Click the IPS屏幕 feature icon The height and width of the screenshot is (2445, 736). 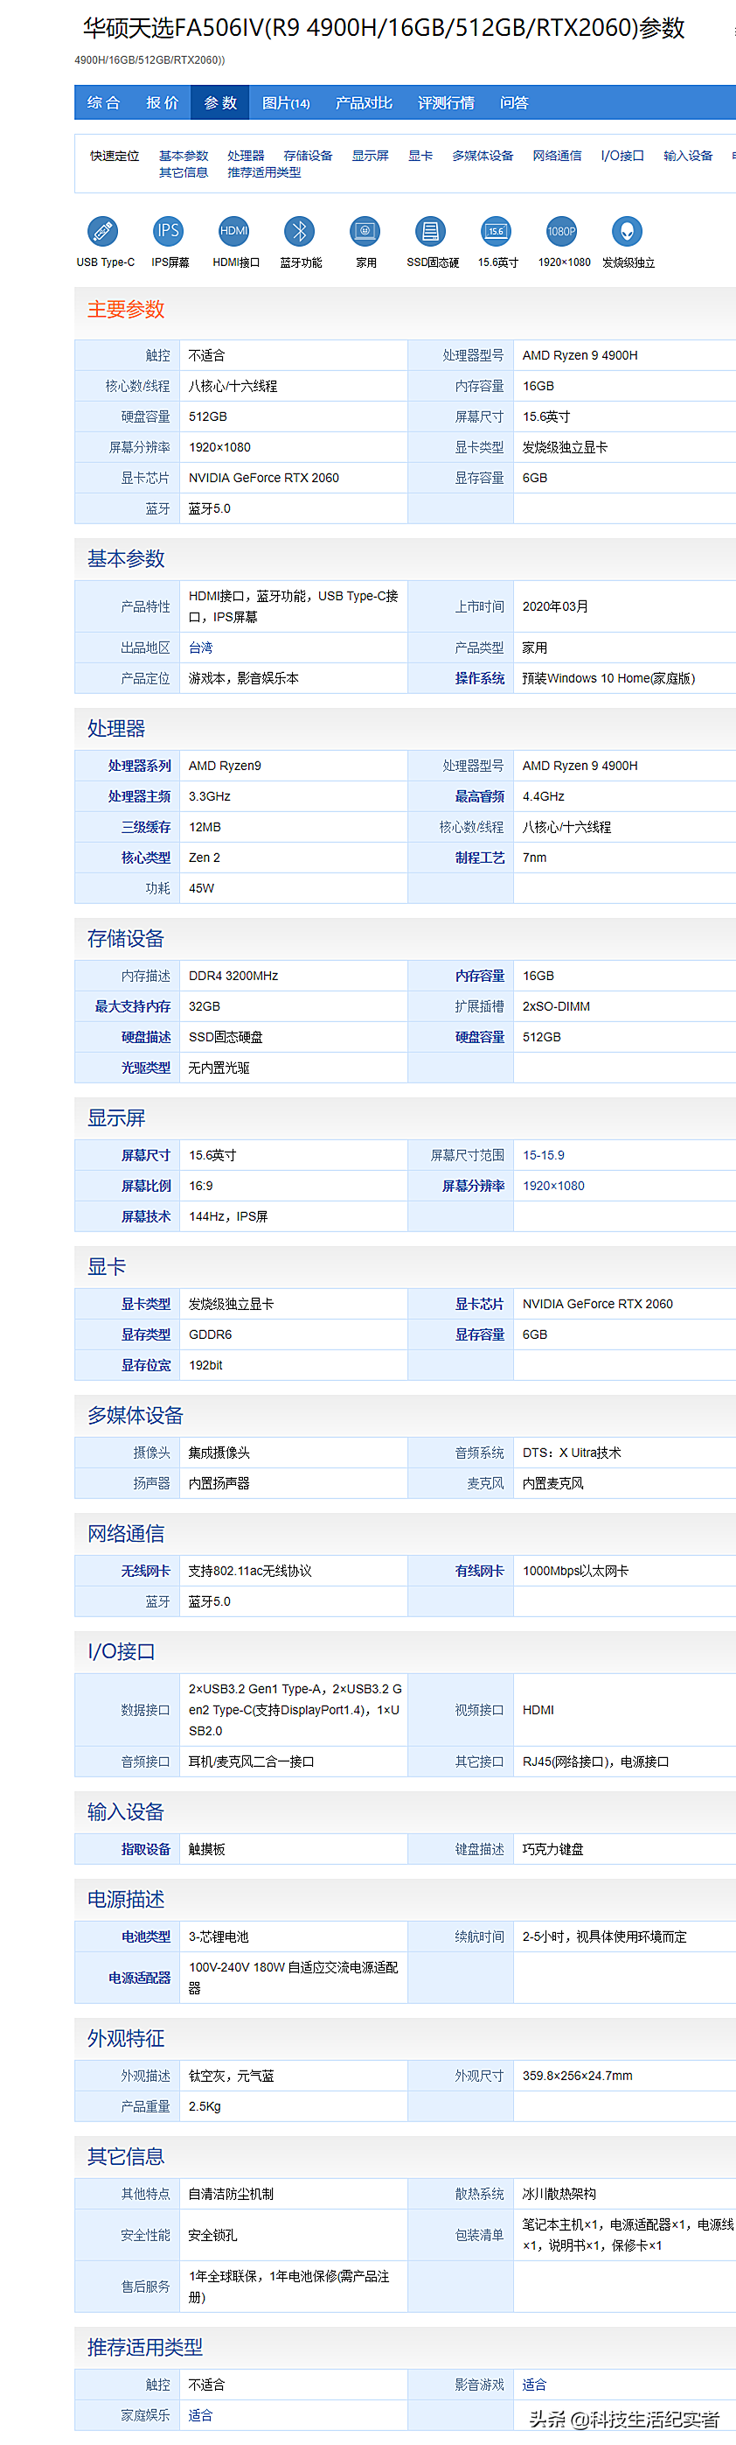168,231
